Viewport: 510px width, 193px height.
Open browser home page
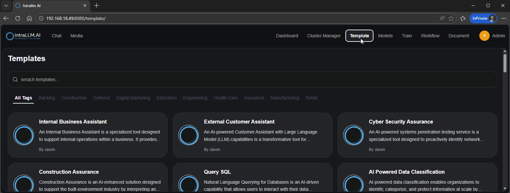pos(29,18)
